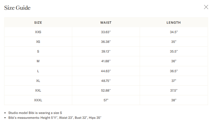213x122 pixels.
Task: Select the XXS size cell
Action: pos(38,32)
